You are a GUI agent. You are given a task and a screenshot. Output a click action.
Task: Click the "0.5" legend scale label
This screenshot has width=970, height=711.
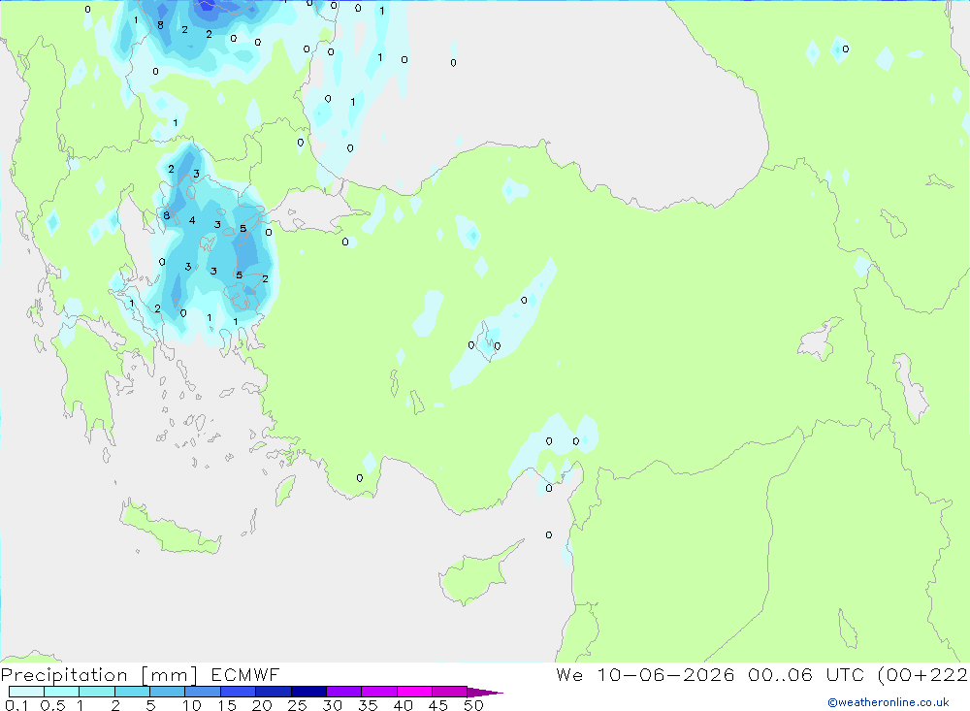click(52, 705)
